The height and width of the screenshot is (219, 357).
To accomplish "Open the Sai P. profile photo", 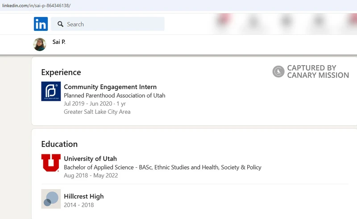I will pyautogui.click(x=40, y=45).
